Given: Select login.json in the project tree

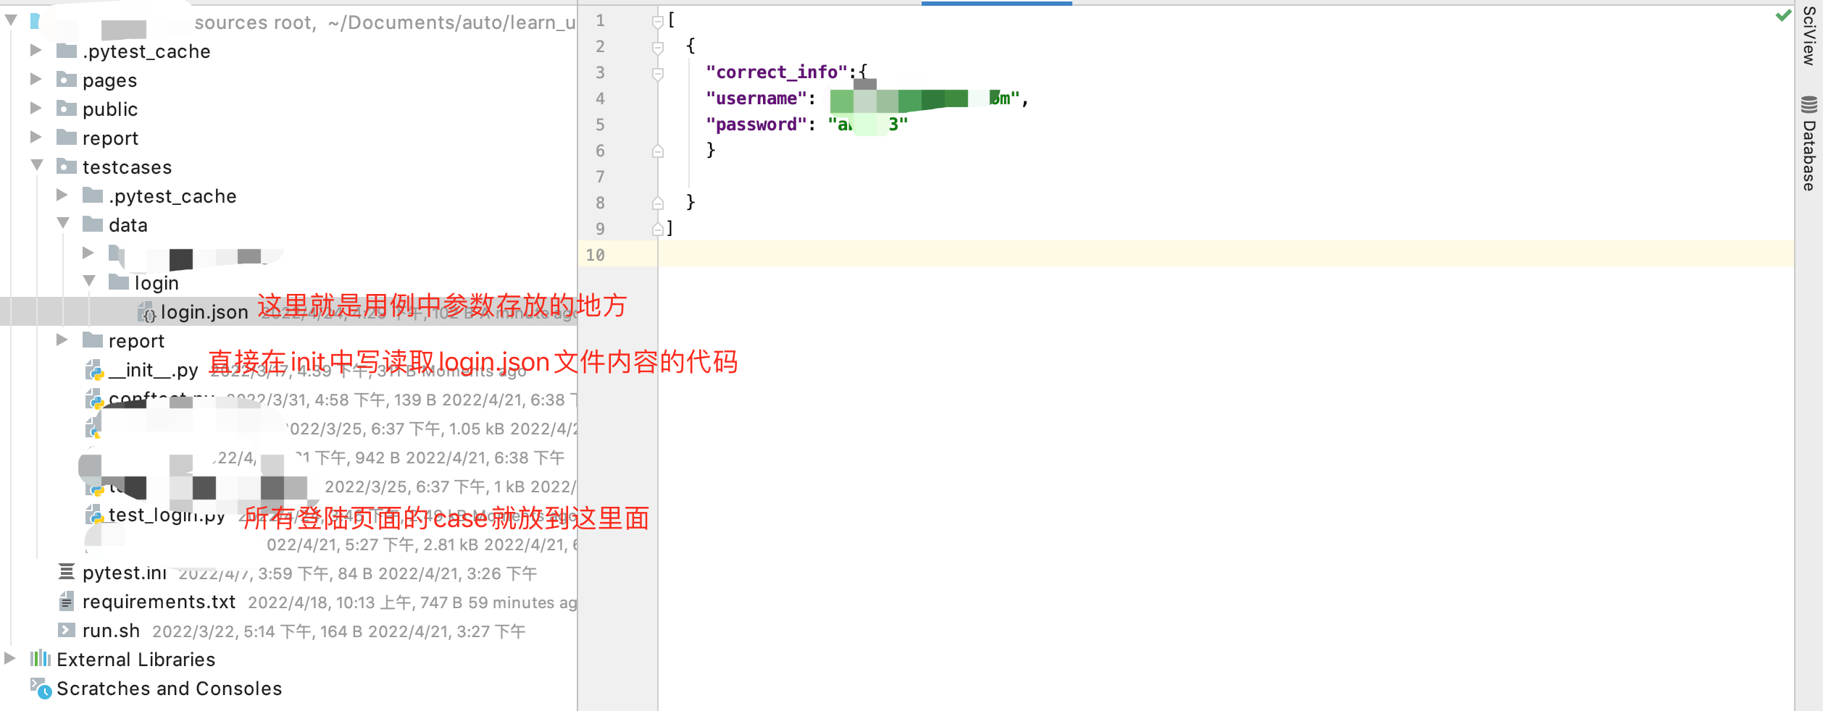Looking at the screenshot, I should coord(204,312).
